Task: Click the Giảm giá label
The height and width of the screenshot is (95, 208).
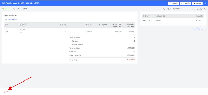Action: click(x=73, y=52)
